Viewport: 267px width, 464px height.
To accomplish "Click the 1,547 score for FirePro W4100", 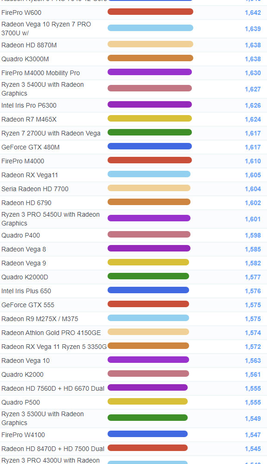I will coord(253,435).
